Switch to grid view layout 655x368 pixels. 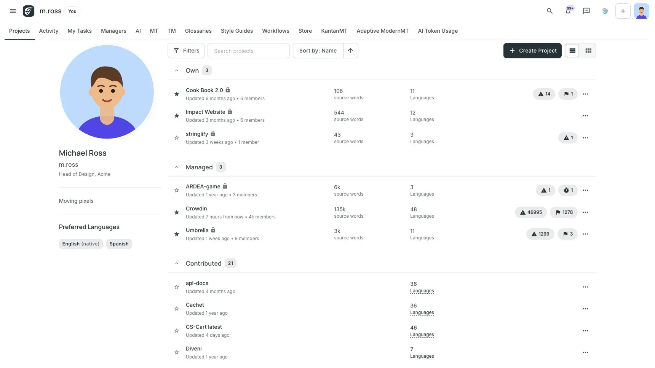588,51
